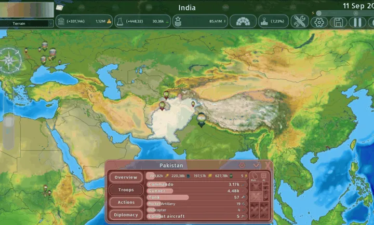The image size is (374, 225).
Task: Open Pakistan panel settings gear icon
Action: tap(242, 165)
